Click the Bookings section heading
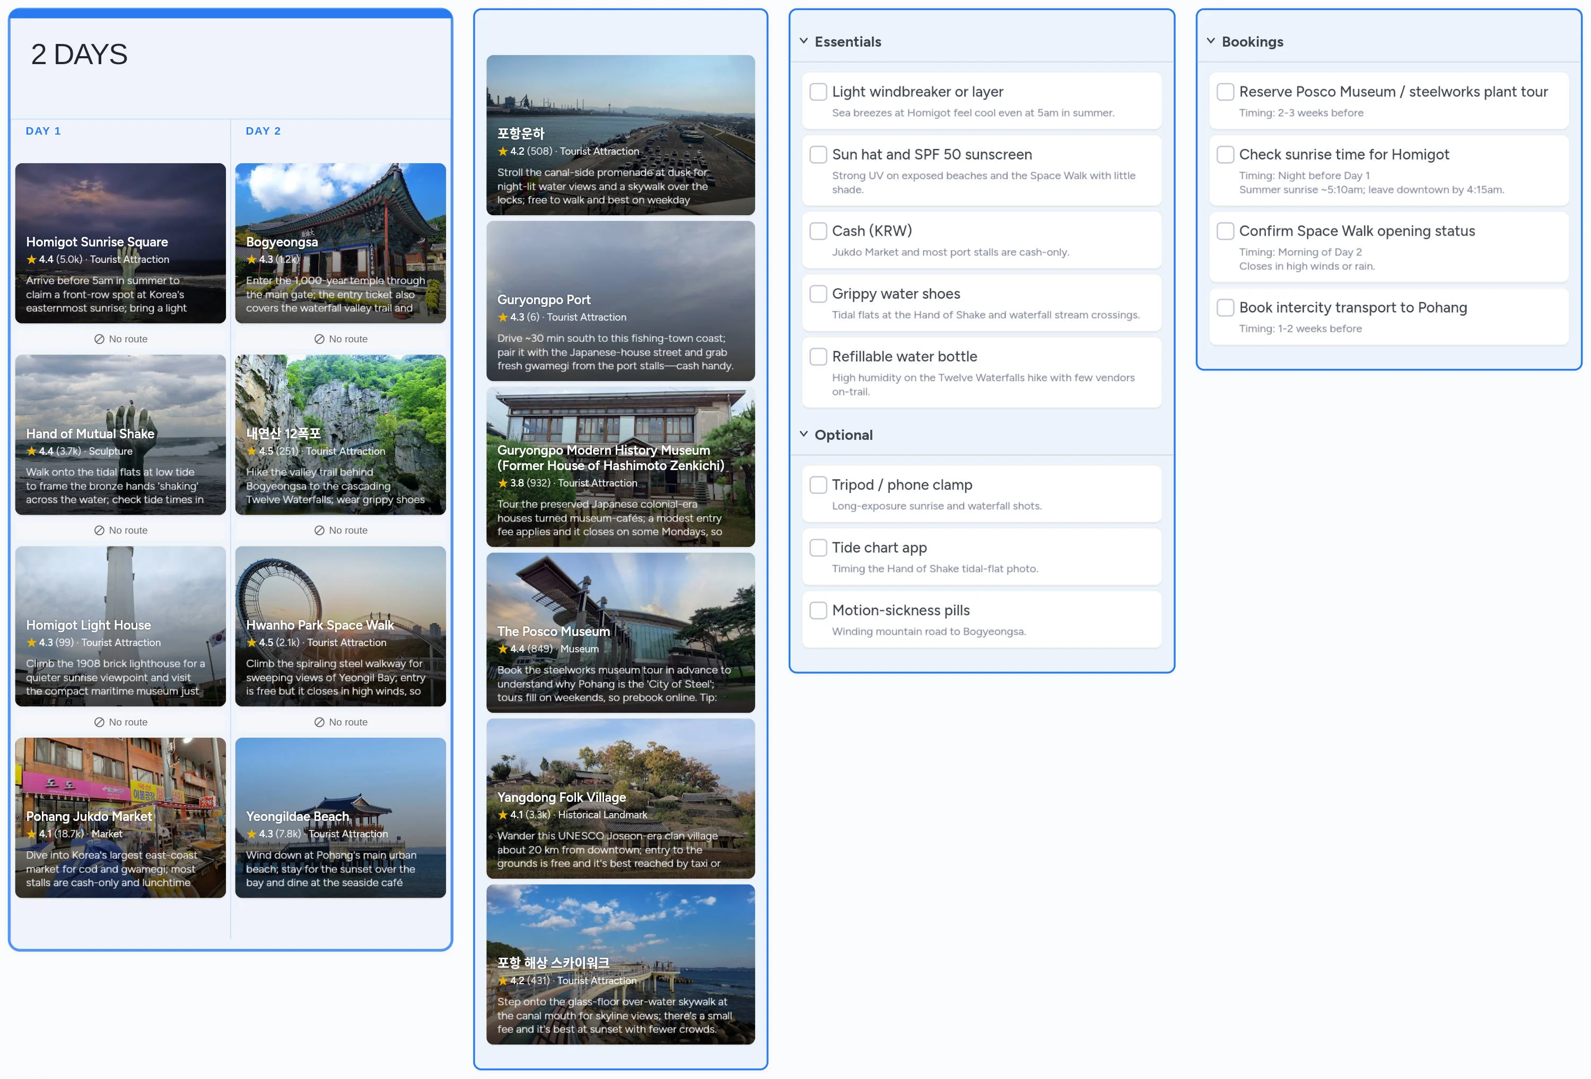The height and width of the screenshot is (1079, 1591). click(1252, 42)
